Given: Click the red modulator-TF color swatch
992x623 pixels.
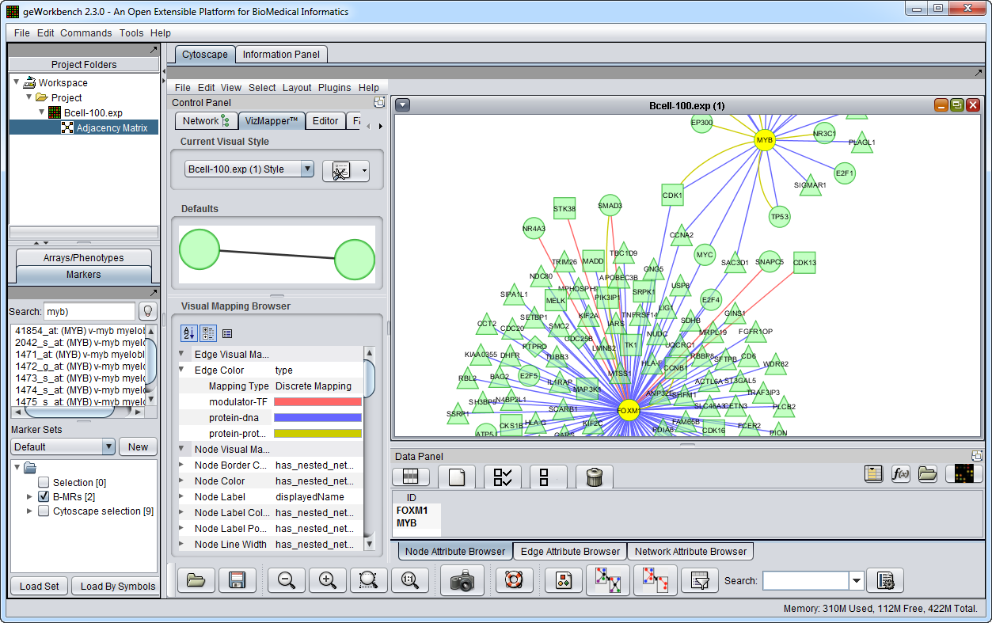Looking at the screenshot, I should pyautogui.click(x=317, y=402).
